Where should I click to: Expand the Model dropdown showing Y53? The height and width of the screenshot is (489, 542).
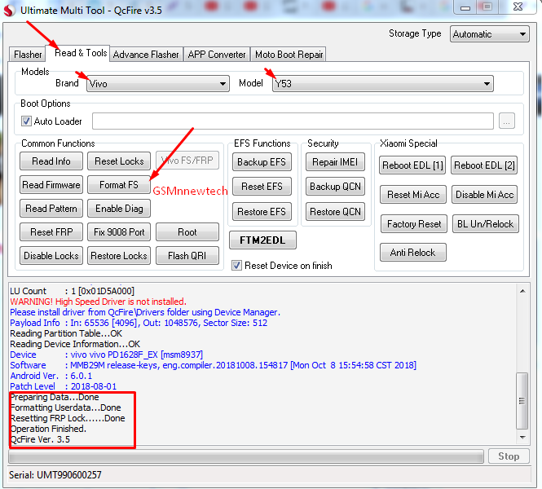(x=382, y=84)
